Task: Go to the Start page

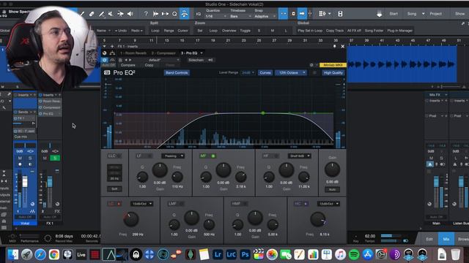Action: click(x=394, y=14)
